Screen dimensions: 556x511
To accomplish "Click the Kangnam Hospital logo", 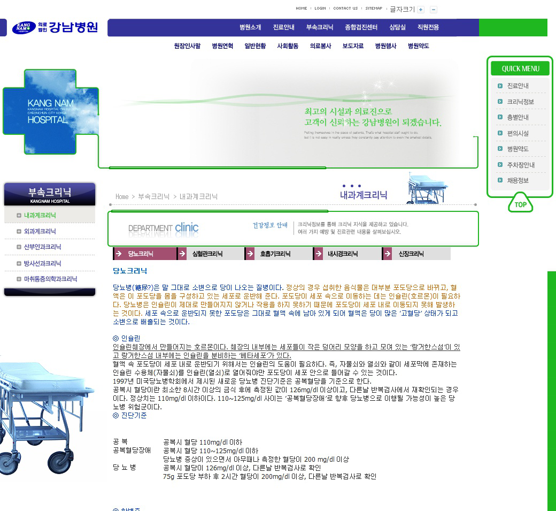I will [x=55, y=27].
